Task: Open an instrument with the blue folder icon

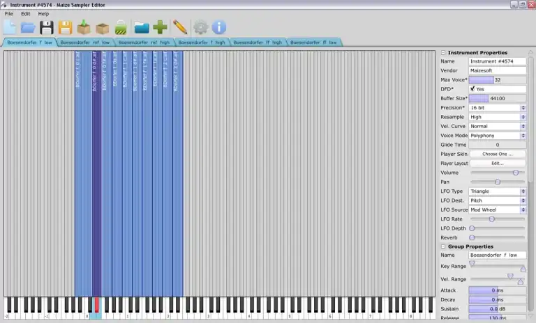Action: pyautogui.click(x=28, y=27)
